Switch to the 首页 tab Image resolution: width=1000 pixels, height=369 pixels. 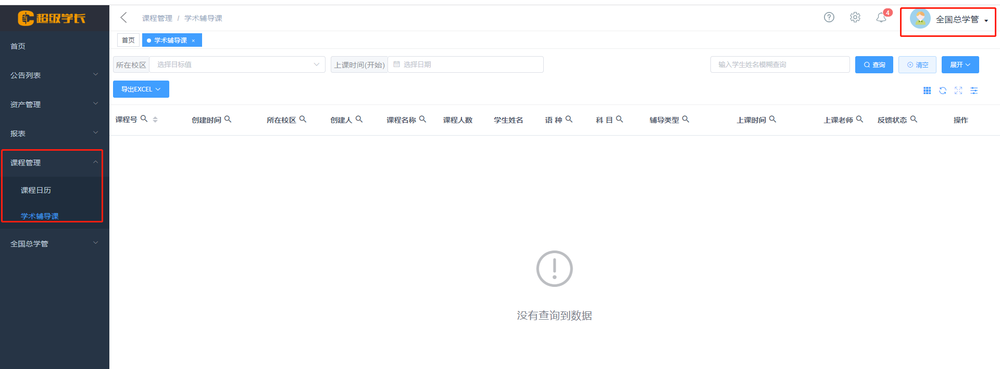pyautogui.click(x=128, y=41)
